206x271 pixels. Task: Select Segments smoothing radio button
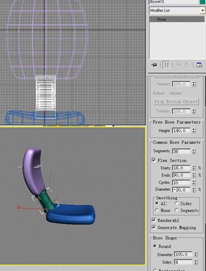pyautogui.click(x=176, y=210)
